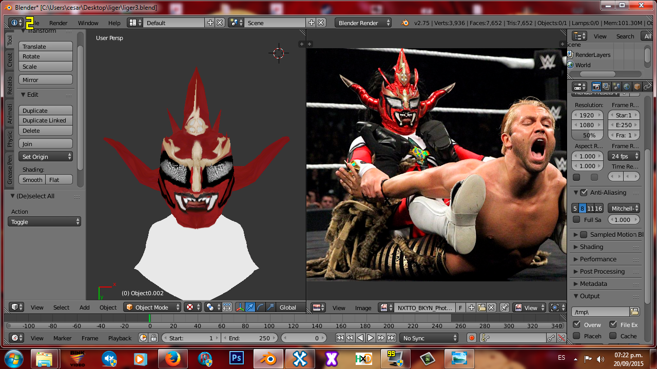
Task: Open the Object properties tab cube icon
Action: coord(637,87)
